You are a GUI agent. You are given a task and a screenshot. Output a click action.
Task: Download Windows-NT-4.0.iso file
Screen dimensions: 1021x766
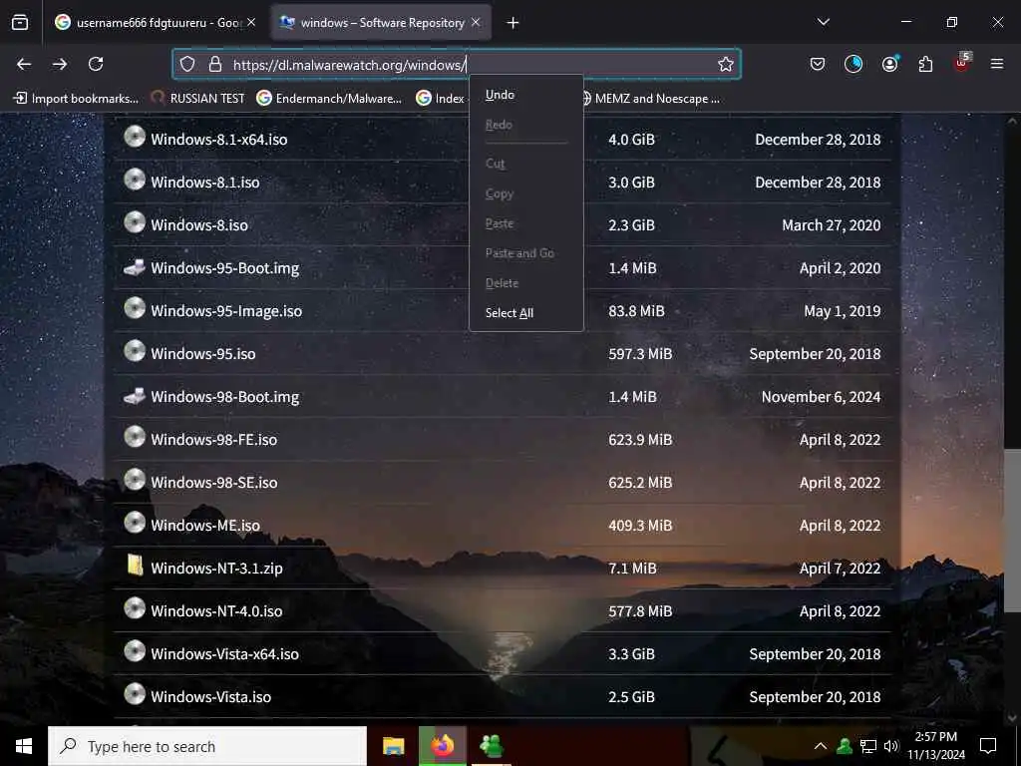pos(216,611)
